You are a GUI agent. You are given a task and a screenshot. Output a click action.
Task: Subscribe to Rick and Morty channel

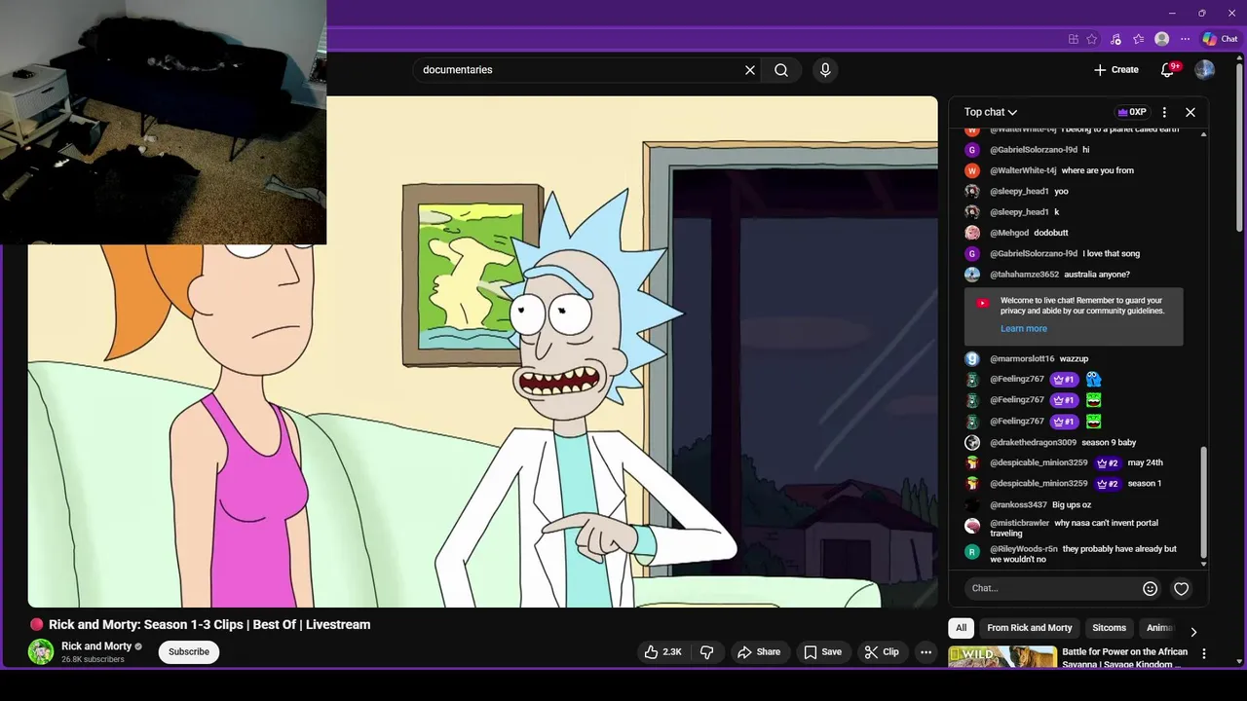pyautogui.click(x=189, y=652)
